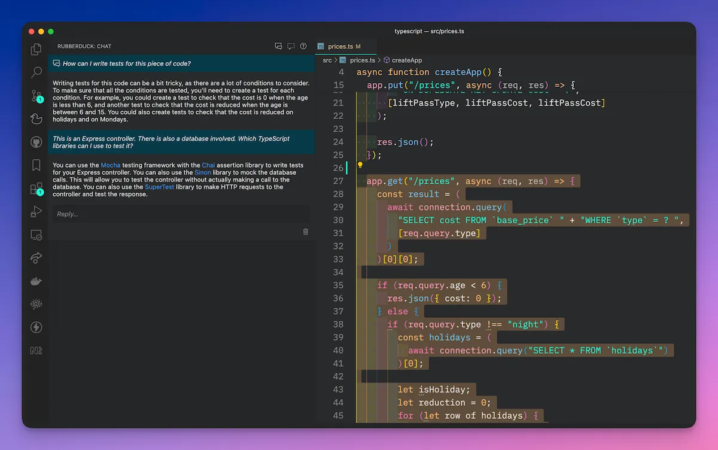Click the src breadcrumb segment
718x450 pixels.
327,60
